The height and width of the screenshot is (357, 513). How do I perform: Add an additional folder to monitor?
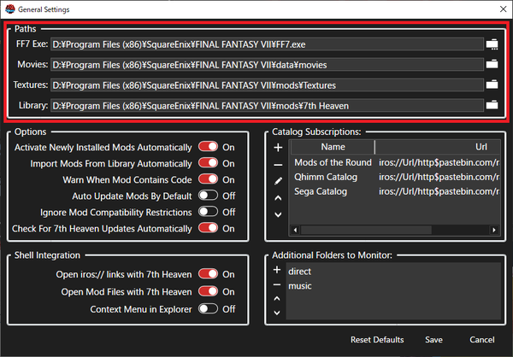click(277, 270)
